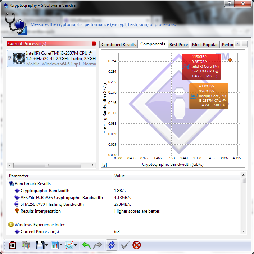Switch to the partially shown Performance tab
This screenshot has height=254, width=254.
tap(228, 45)
